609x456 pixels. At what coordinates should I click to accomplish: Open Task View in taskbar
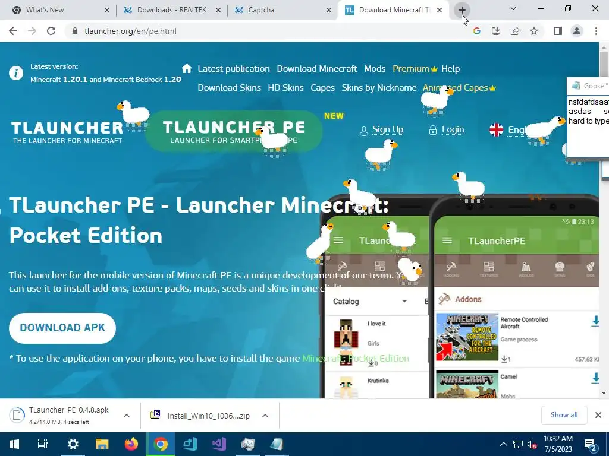(43, 444)
